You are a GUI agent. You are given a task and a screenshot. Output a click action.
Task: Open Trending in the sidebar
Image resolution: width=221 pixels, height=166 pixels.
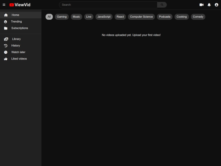pos(20,22)
